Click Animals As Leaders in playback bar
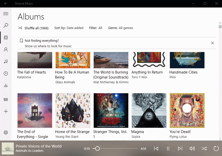The width and height of the screenshot is (222, 156). 30,151
